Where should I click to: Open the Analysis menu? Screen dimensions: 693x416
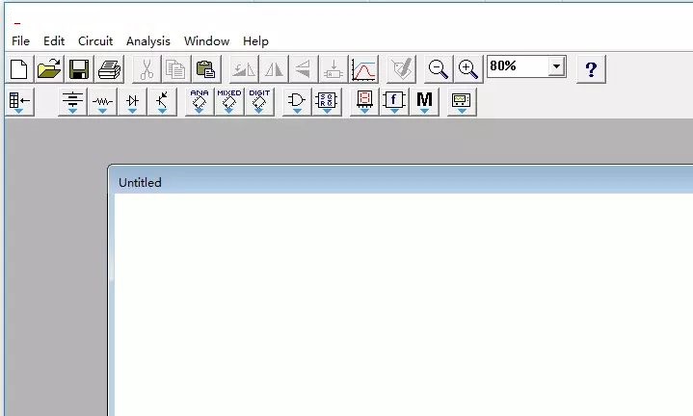pyautogui.click(x=147, y=40)
